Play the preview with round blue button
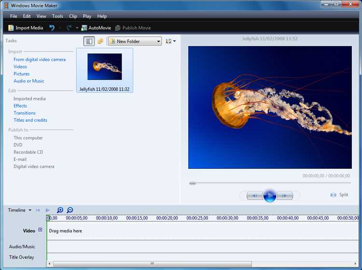 [269, 196]
